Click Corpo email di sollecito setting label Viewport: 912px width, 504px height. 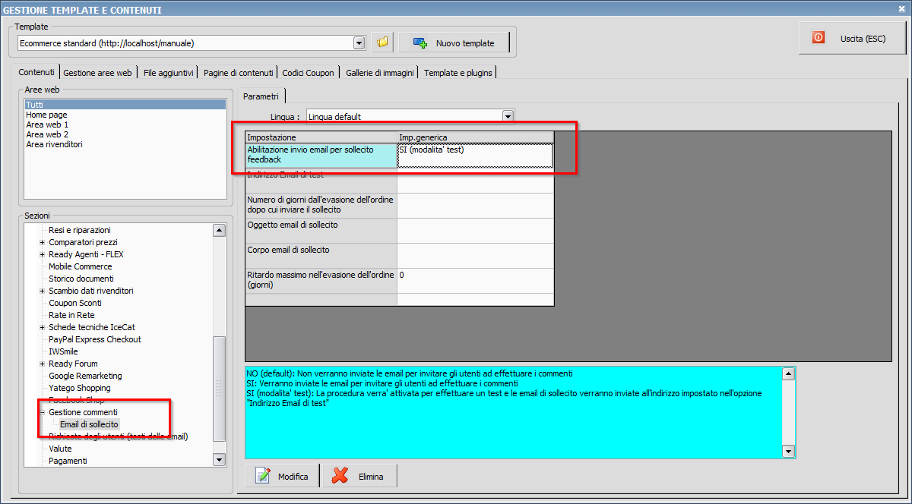point(321,256)
